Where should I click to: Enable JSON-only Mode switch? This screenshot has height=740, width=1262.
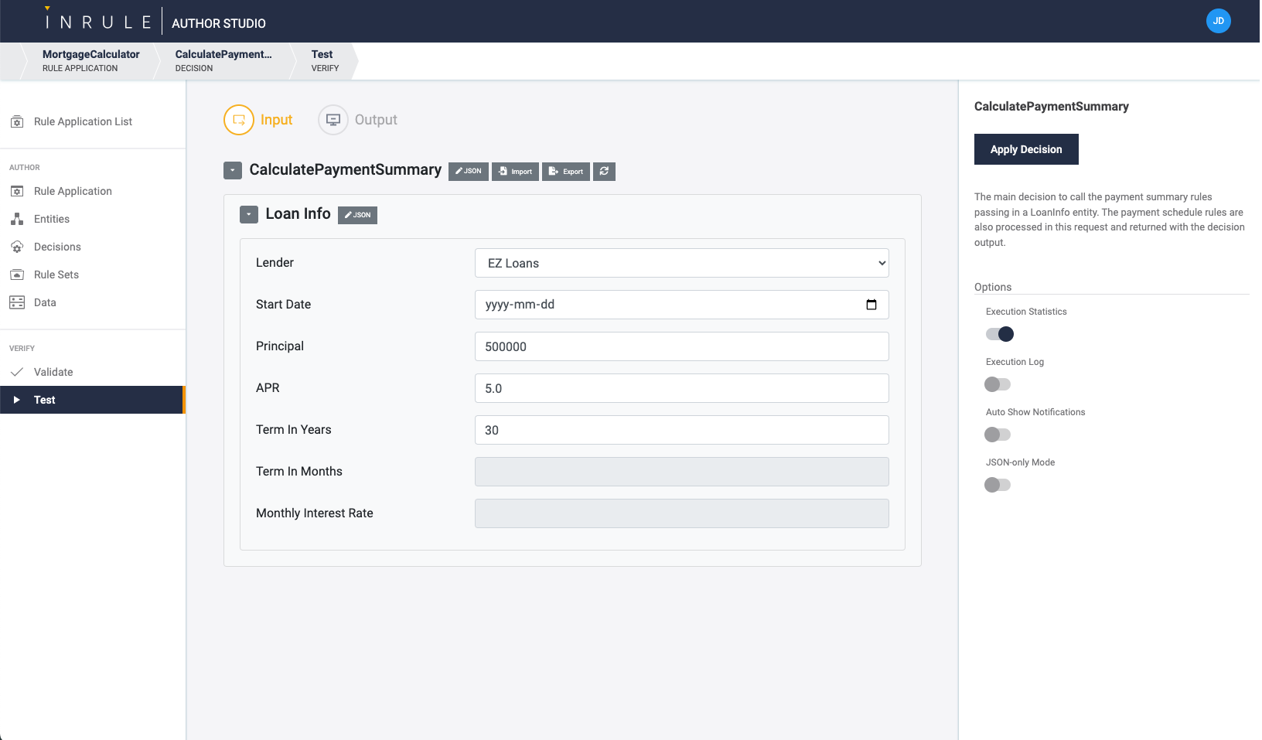[x=998, y=485]
